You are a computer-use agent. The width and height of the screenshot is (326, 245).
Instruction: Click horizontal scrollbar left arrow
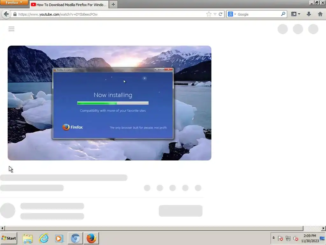tap(2, 228)
